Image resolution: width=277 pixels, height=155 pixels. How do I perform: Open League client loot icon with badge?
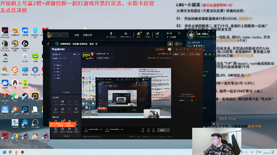139,34
